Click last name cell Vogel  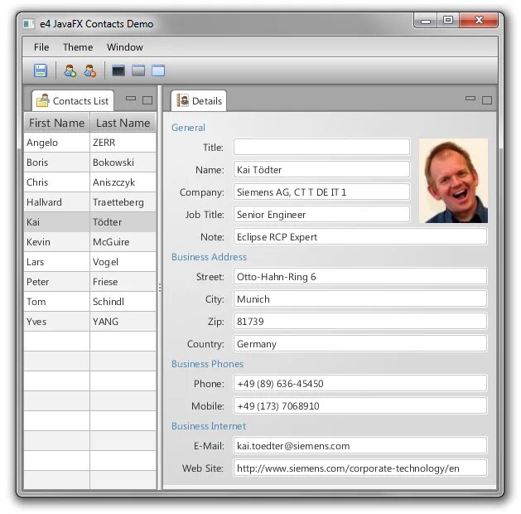(x=123, y=262)
